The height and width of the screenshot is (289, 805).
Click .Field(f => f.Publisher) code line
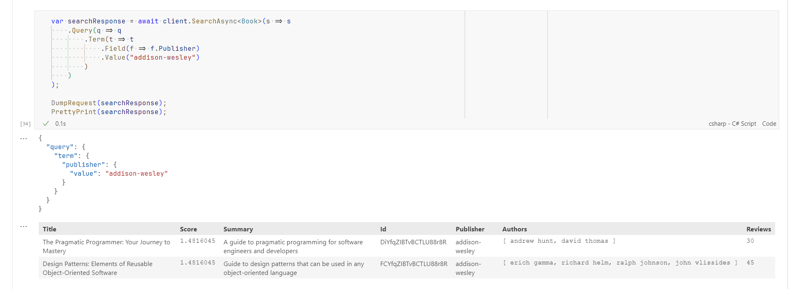pos(150,48)
